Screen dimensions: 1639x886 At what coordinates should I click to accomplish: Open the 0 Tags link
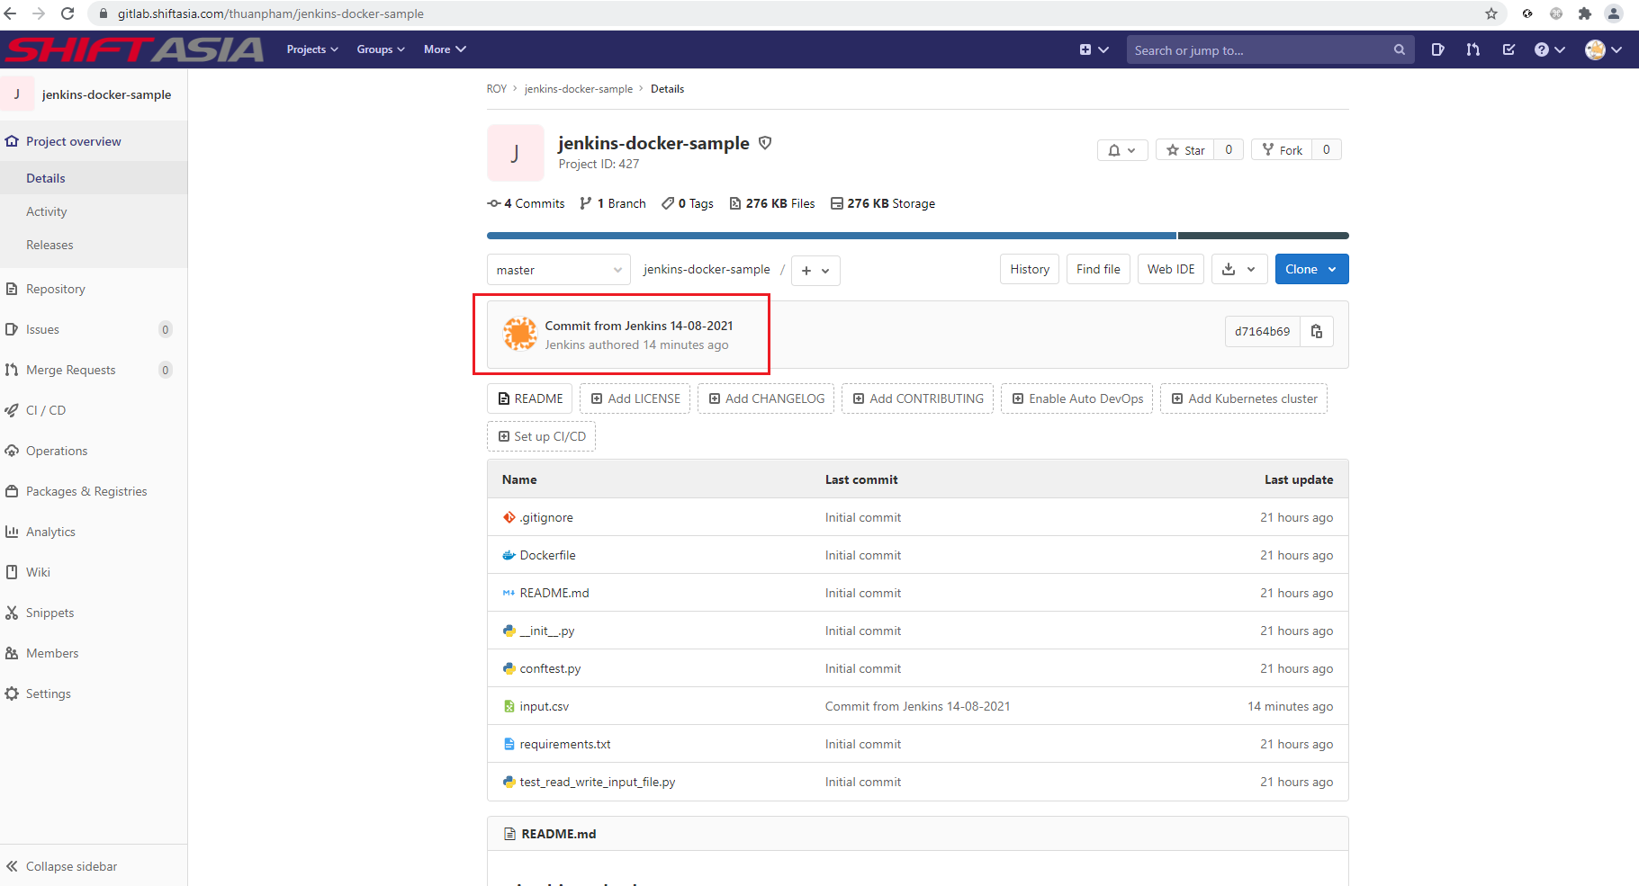[688, 203]
